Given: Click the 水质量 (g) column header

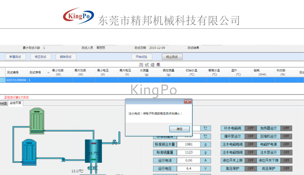Looking at the screenshot, I should (x=149, y=73).
